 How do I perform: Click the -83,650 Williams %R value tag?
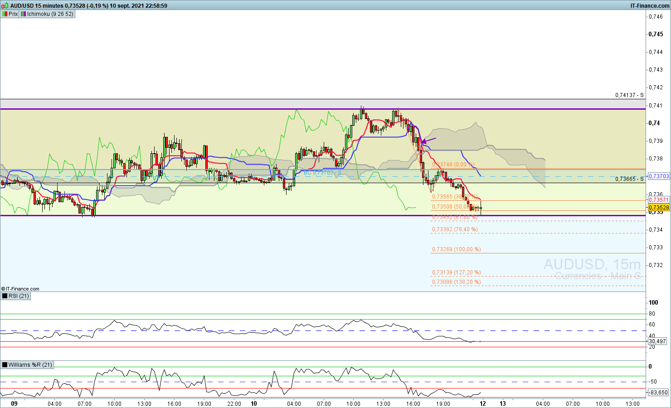click(x=658, y=393)
